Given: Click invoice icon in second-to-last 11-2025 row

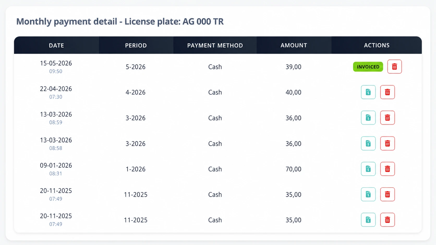Looking at the screenshot, I should (368, 194).
